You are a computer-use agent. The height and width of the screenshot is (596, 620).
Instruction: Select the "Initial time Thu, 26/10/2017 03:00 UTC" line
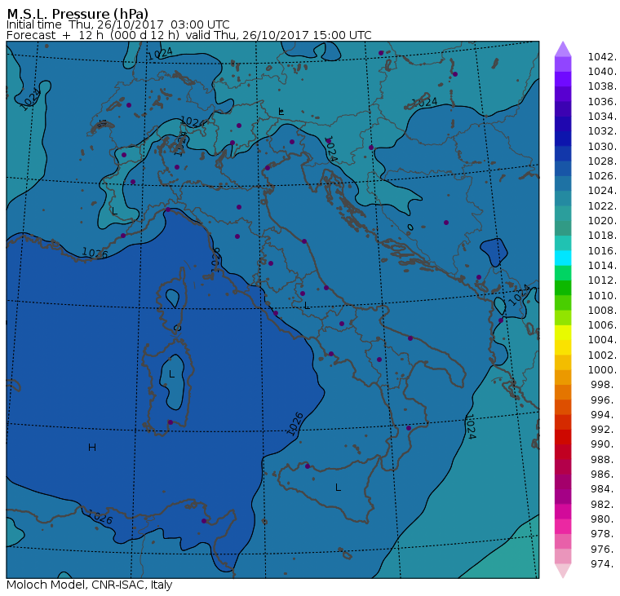click(117, 24)
